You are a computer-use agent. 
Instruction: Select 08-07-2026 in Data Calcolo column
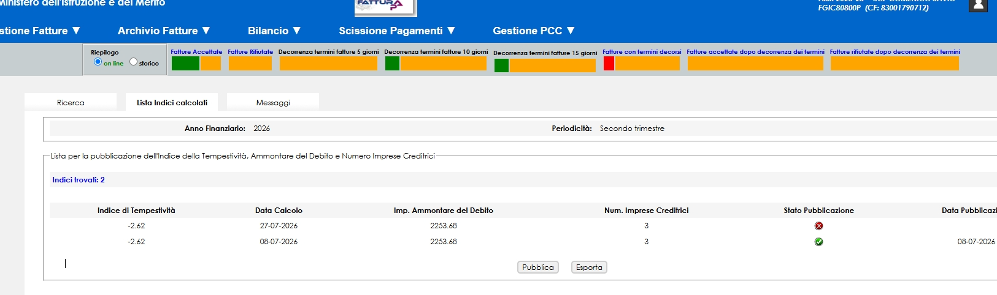(x=279, y=242)
